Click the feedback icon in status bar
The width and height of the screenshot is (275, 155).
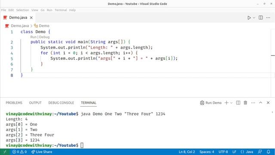tap(260, 152)
